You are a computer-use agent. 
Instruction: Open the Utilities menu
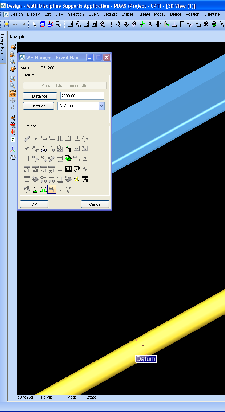pyautogui.click(x=128, y=14)
